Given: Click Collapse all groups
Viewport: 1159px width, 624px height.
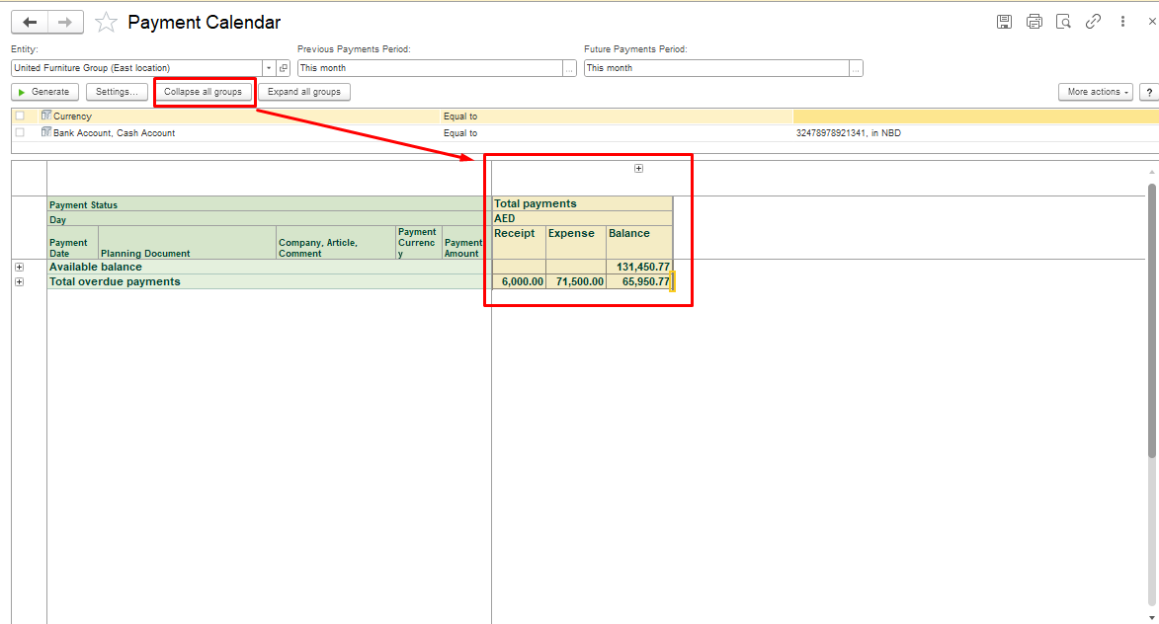Looking at the screenshot, I should 203,92.
